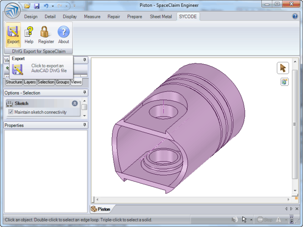Screen dimensions: 303x227
Task: Collapse the Sketch options section
Action: point(75,103)
